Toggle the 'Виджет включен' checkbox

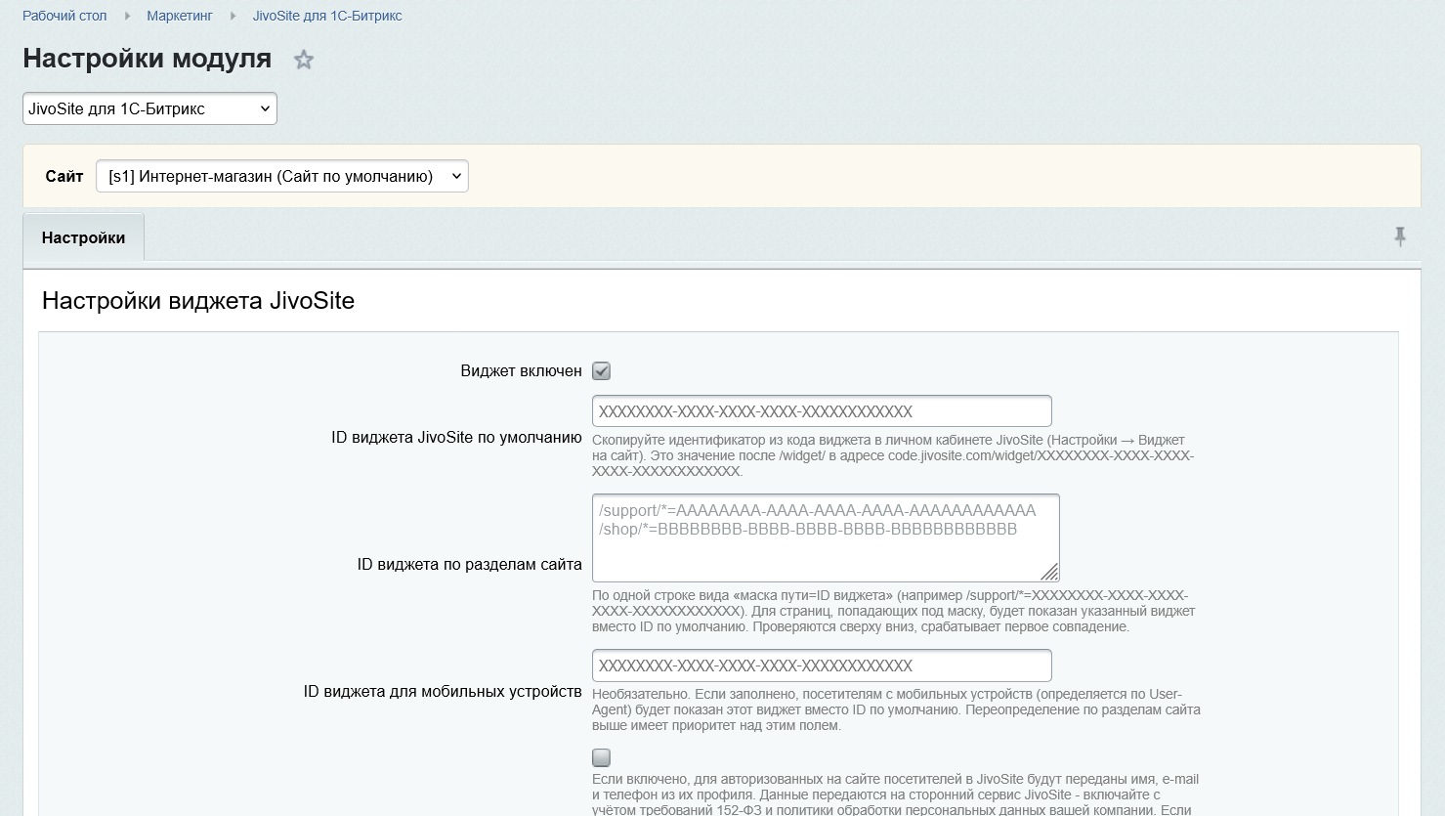tap(601, 371)
